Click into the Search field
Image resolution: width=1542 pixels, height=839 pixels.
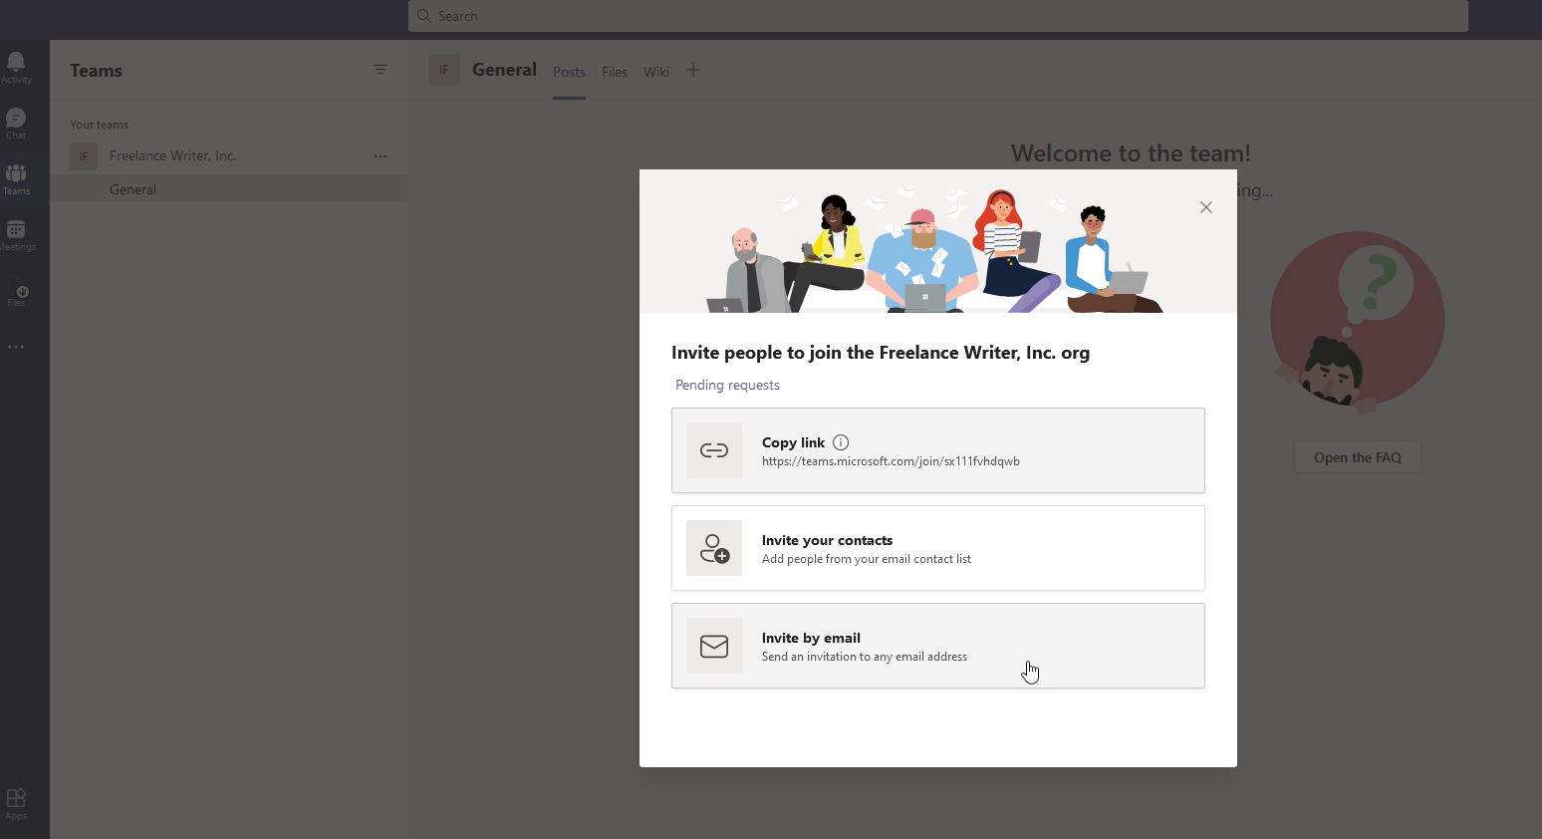(x=938, y=16)
